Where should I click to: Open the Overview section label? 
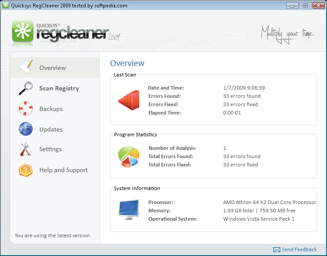pos(53,68)
